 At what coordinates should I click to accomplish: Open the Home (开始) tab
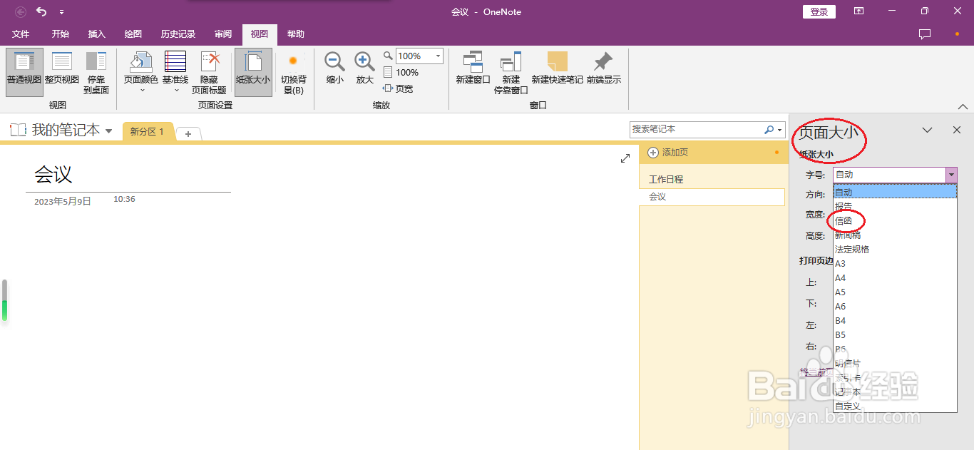click(x=61, y=34)
